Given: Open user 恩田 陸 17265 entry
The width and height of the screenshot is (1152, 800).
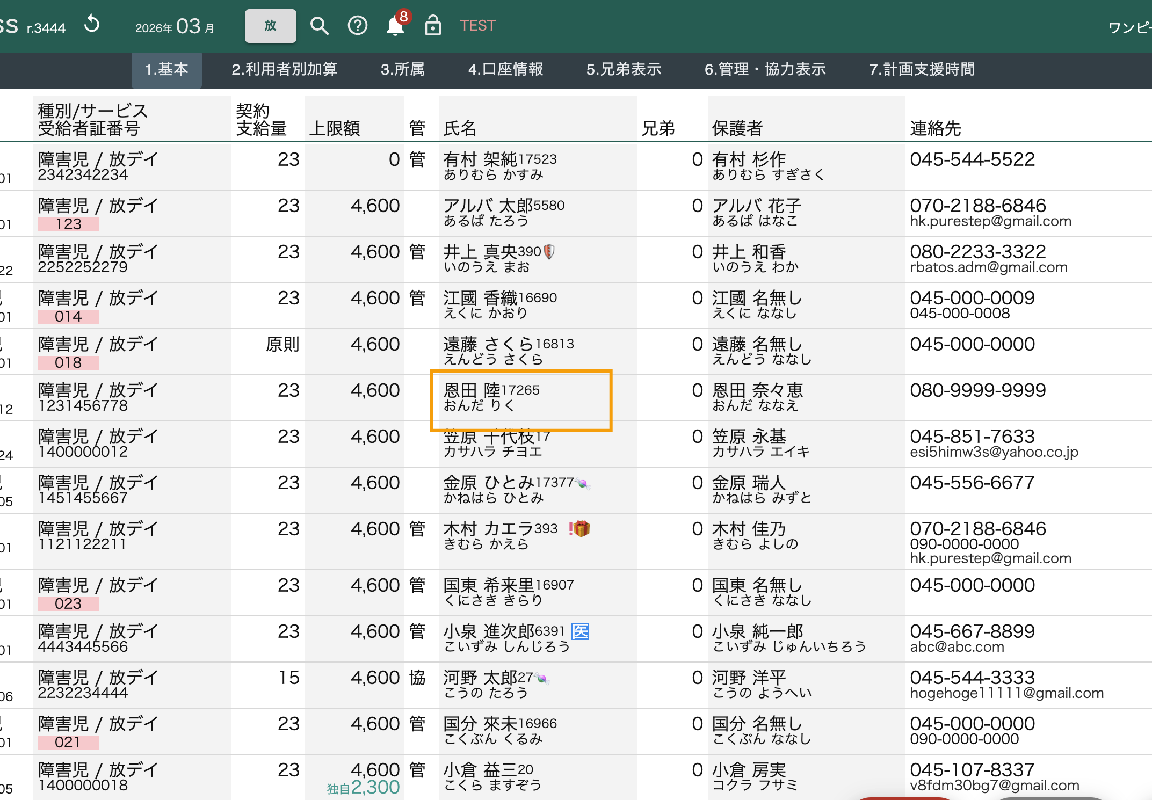Looking at the screenshot, I should tap(491, 397).
